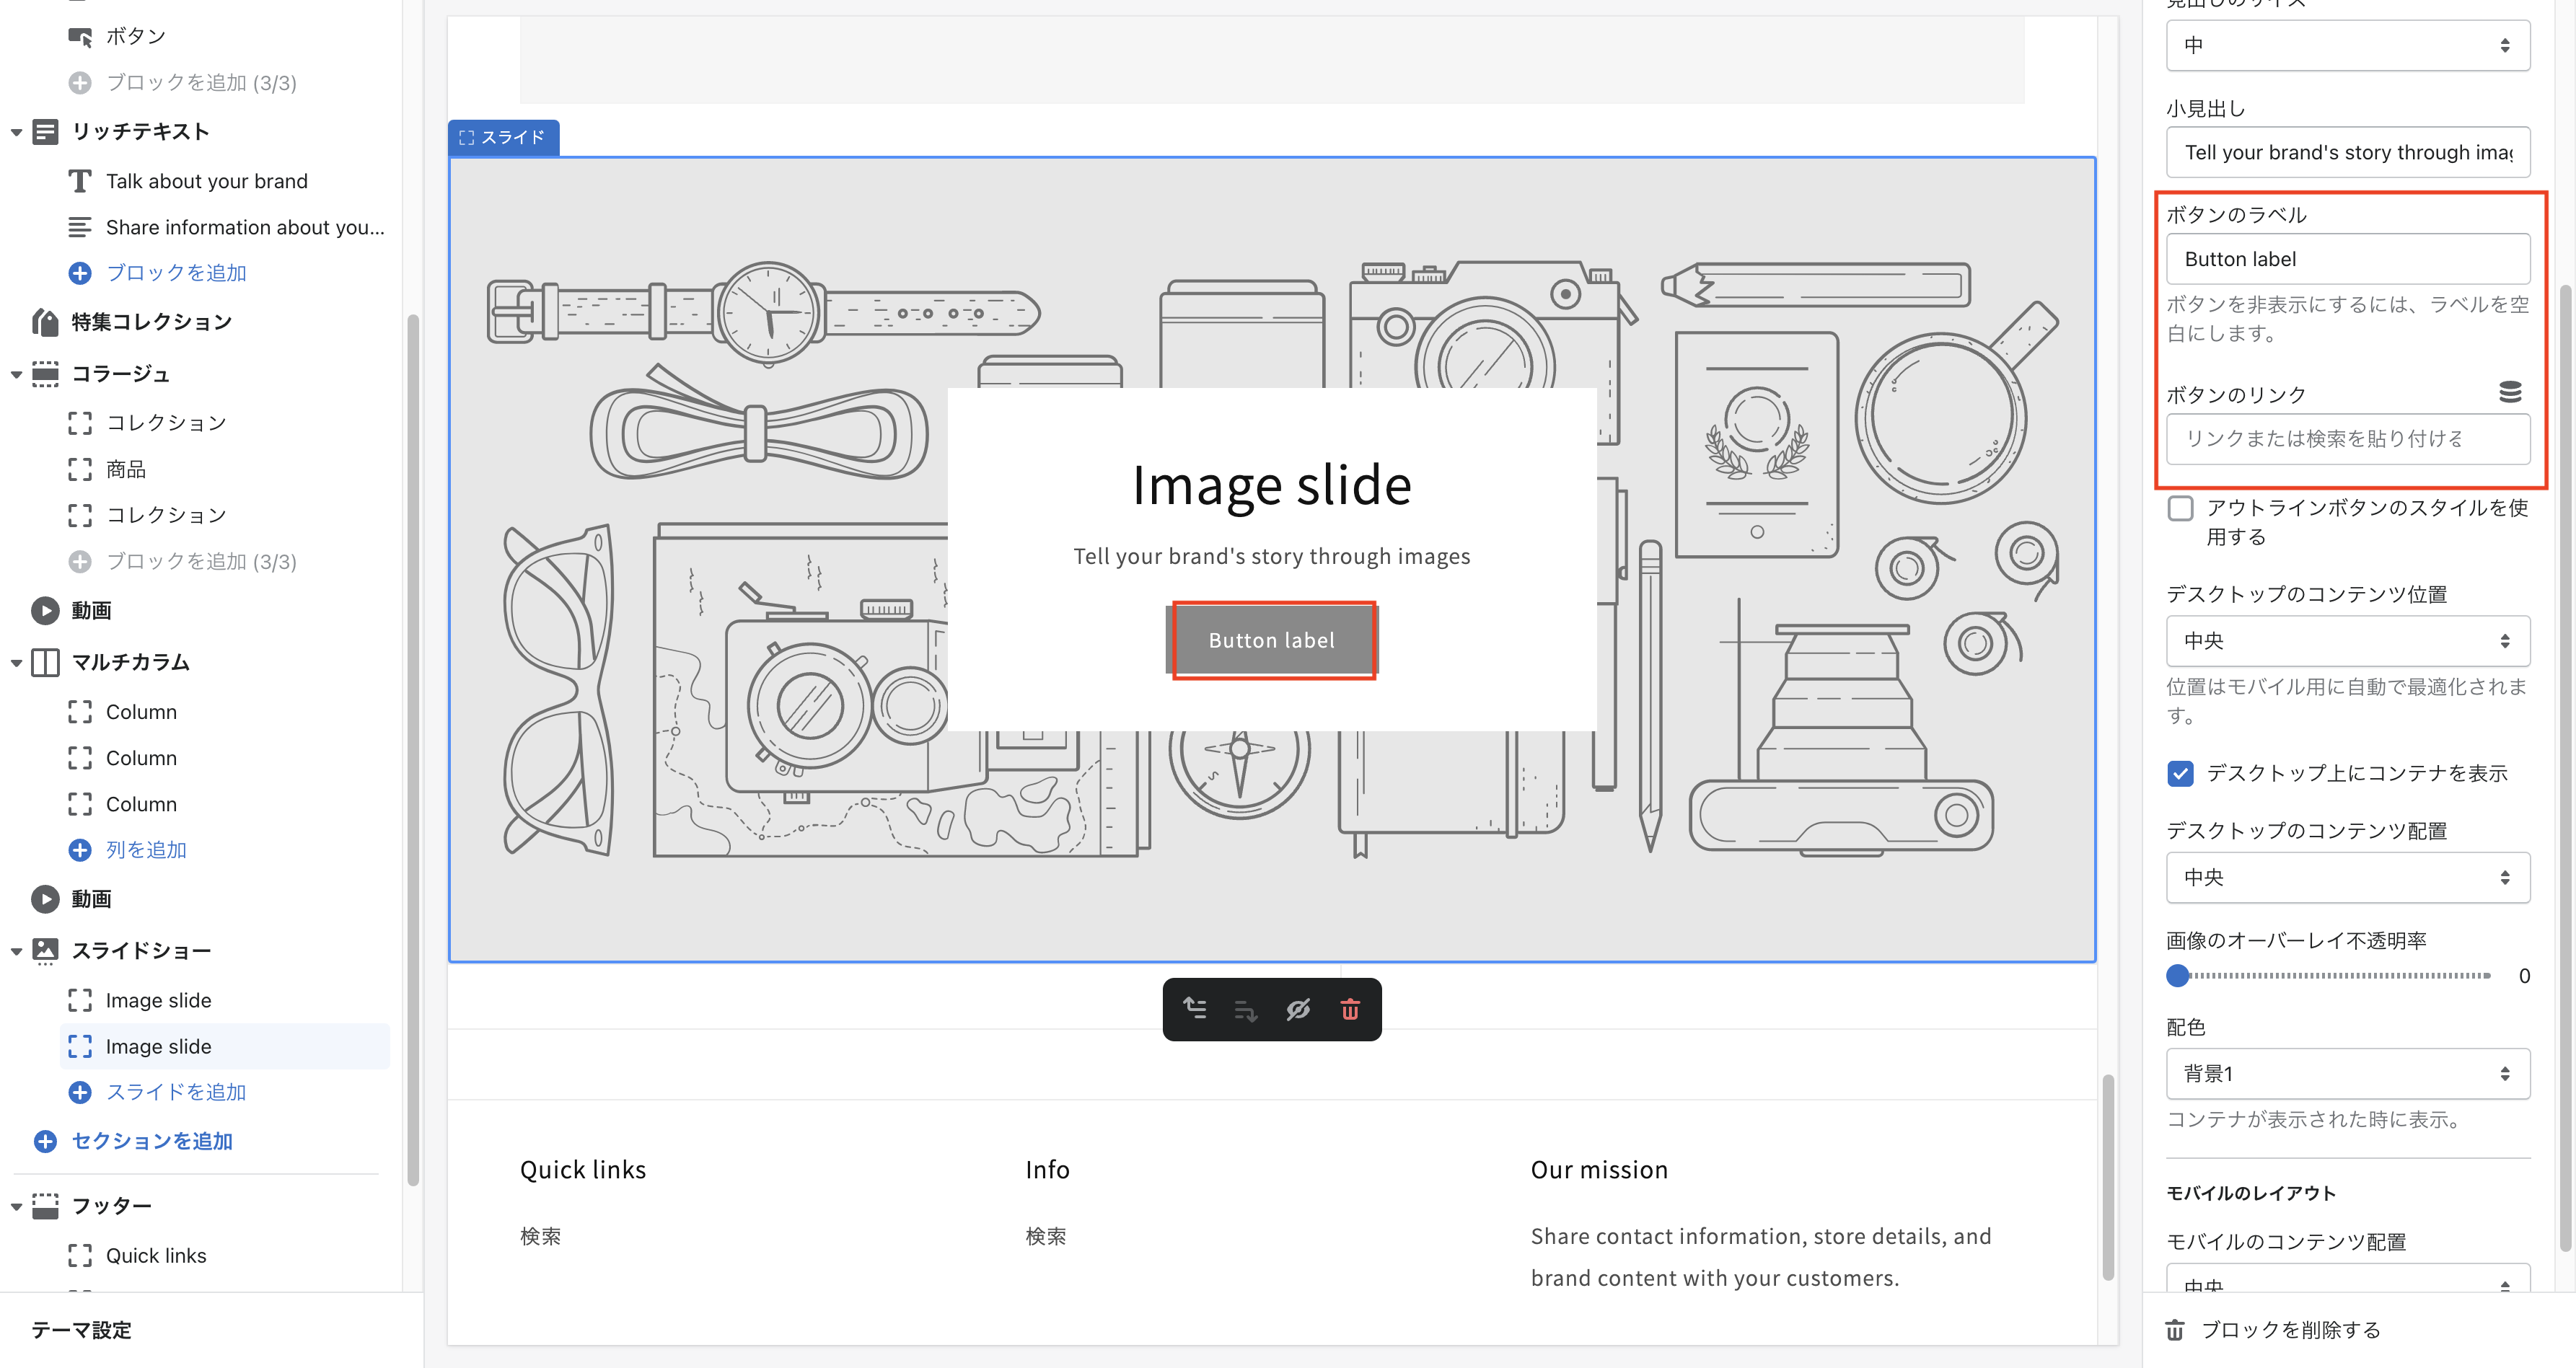2576x1368 pixels.
Task: Click the red trash icon in floating toolbar
Action: [1349, 1009]
